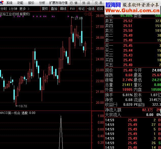
Task: Click the 现价 25.48 value
Action: pyautogui.click(x=128, y=70)
